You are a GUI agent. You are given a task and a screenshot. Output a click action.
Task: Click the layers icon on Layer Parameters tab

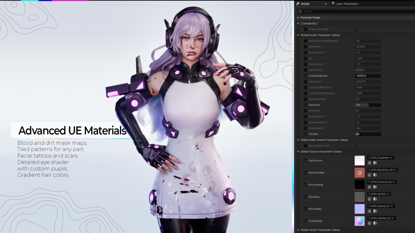click(333, 4)
